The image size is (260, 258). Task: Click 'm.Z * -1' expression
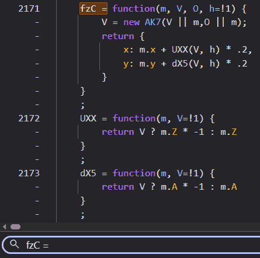click(182, 132)
